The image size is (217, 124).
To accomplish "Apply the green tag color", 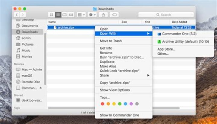I will click(x=120, y=104).
